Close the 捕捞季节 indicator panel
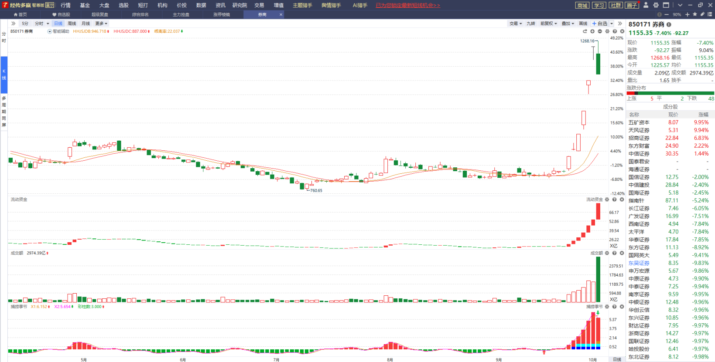Viewport: 715px width, 362px height. pyautogui.click(x=622, y=307)
